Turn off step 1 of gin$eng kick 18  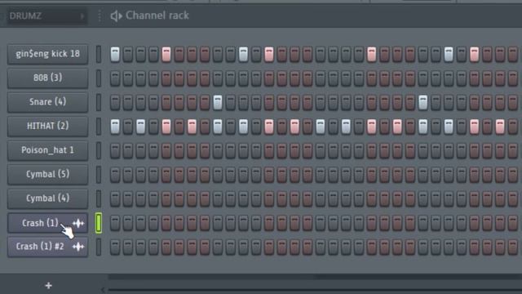[x=115, y=54]
